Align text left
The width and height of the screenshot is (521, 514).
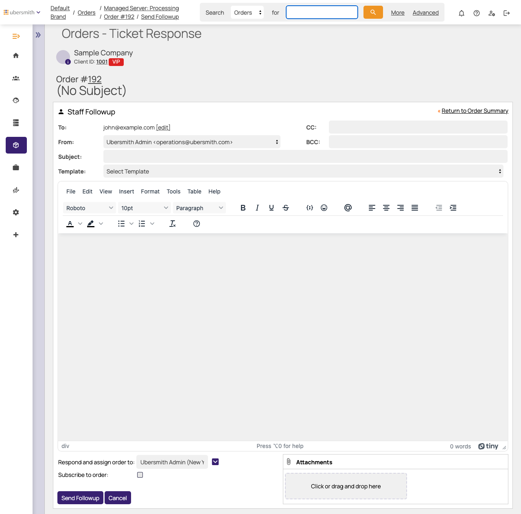(372, 208)
